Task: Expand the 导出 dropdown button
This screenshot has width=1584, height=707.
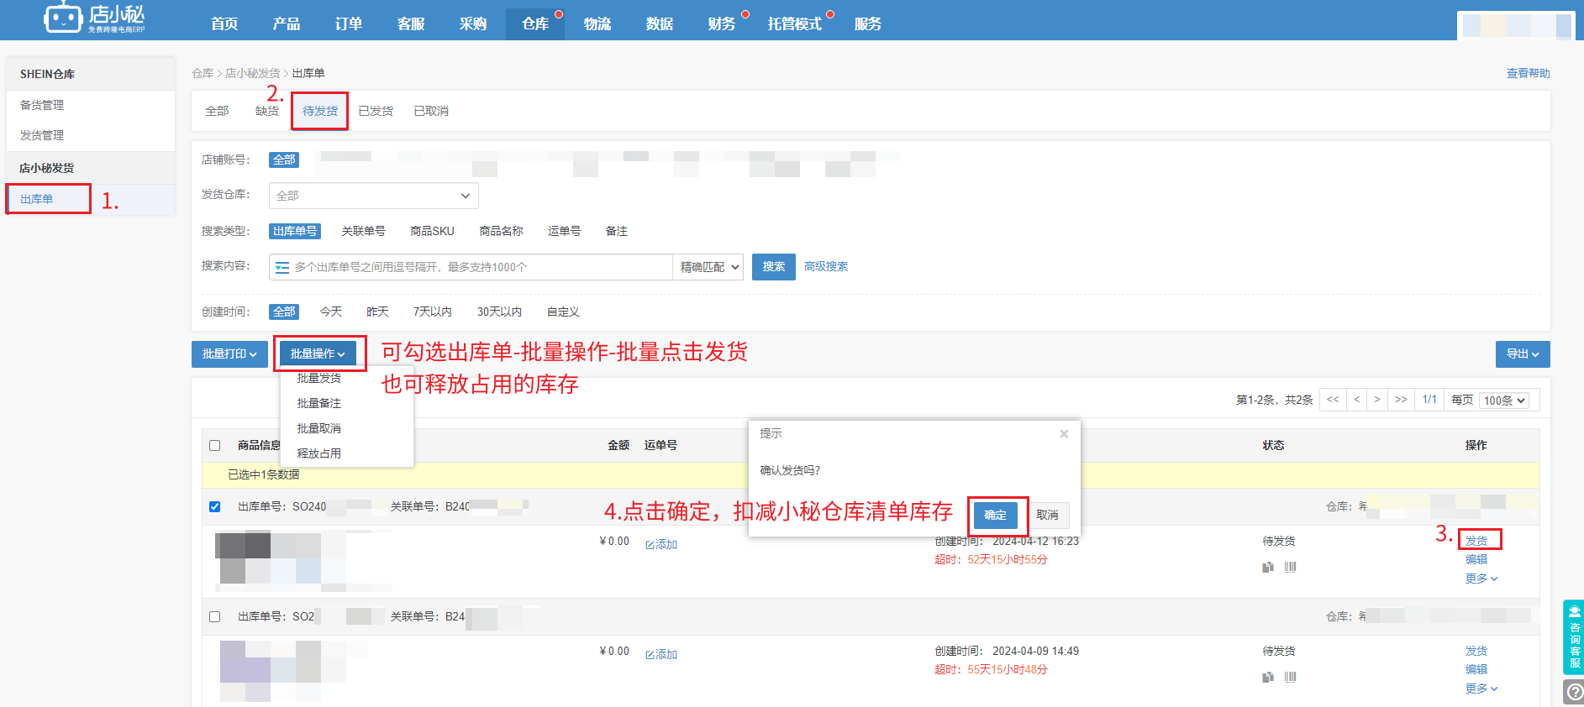Action: coord(1523,354)
